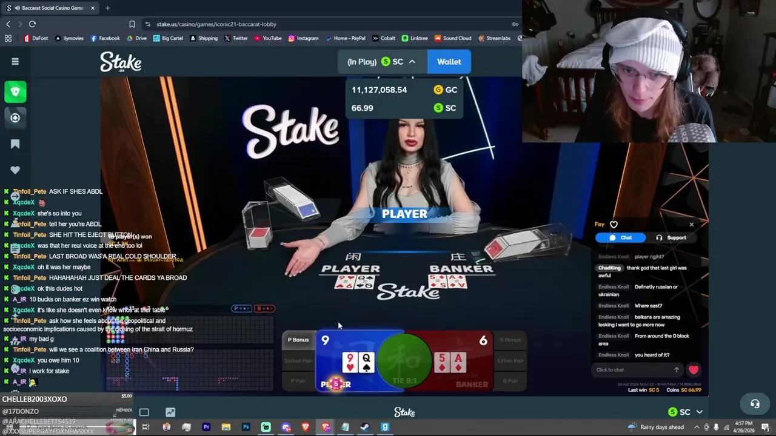Open the YouTube bookmark
This screenshot has height=436, width=776.
(x=267, y=38)
